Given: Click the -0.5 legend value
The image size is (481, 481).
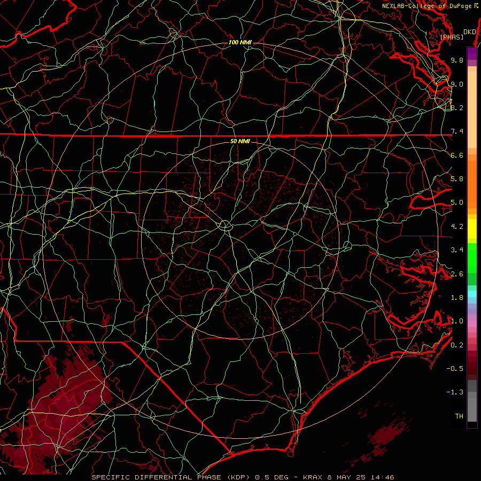Looking at the screenshot, I should click(x=455, y=369).
